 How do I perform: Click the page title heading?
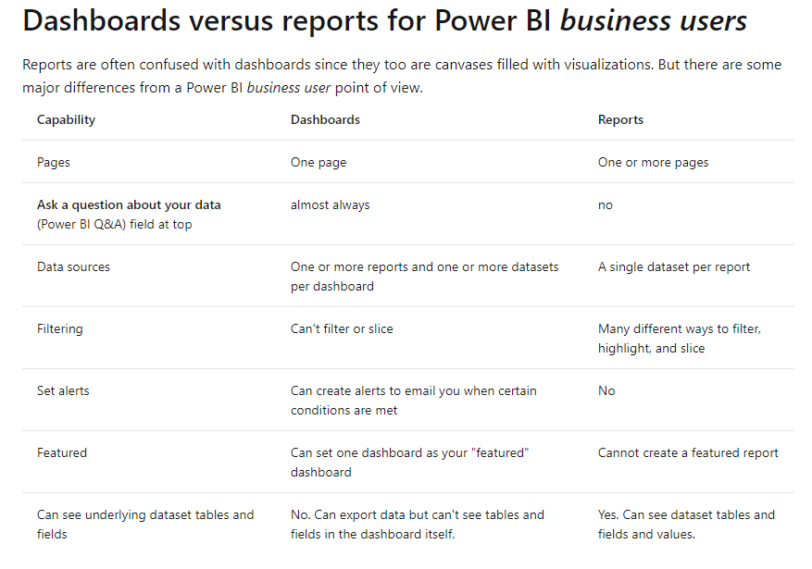click(x=385, y=21)
